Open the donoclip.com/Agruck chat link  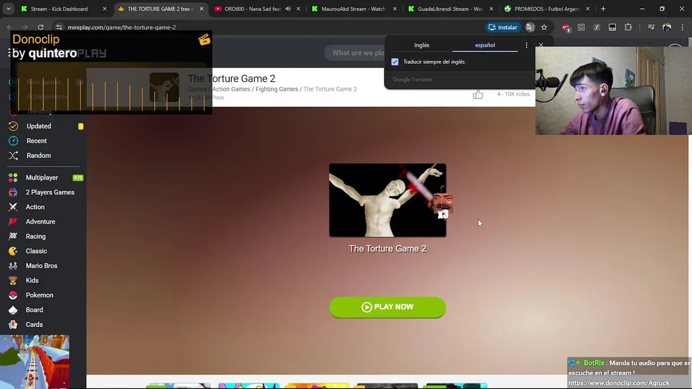click(618, 383)
